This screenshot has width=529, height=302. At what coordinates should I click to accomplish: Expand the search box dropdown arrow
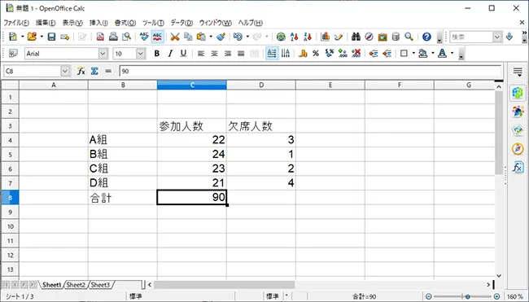[x=497, y=37]
